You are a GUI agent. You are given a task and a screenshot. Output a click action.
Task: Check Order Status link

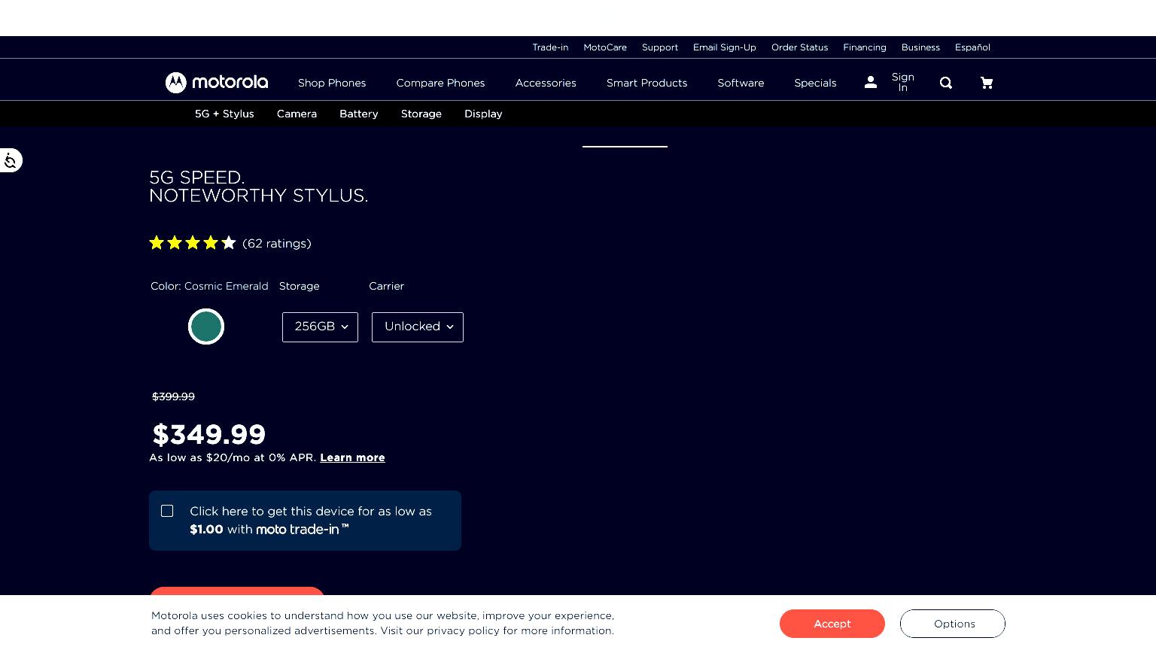tap(799, 47)
